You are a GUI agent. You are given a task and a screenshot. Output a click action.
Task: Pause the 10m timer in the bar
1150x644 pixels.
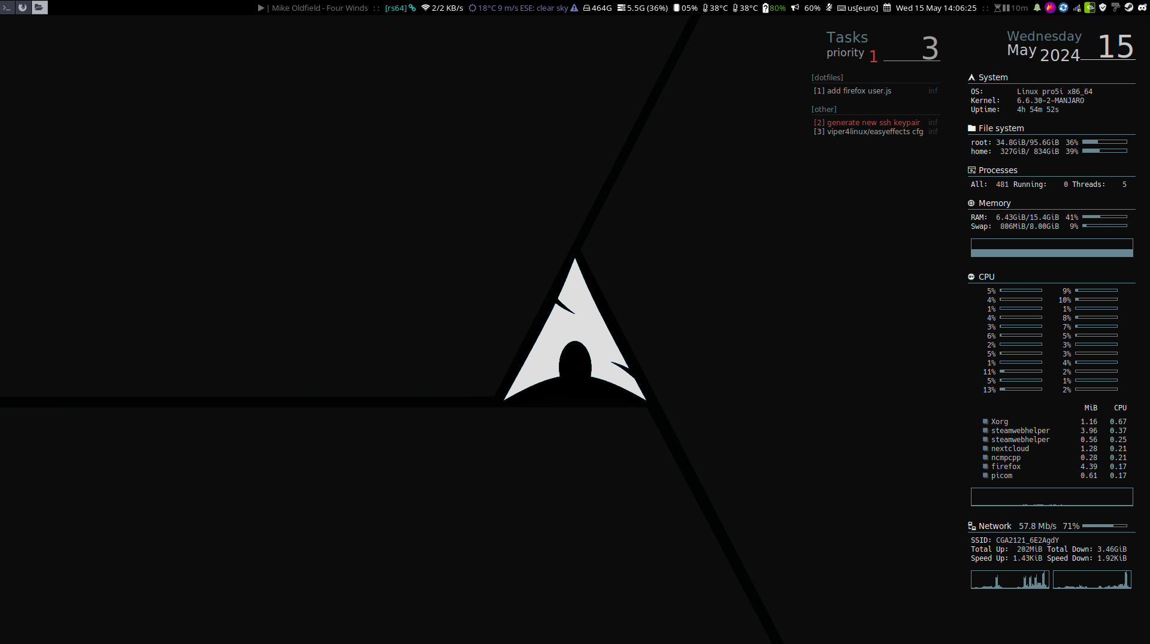click(1006, 8)
